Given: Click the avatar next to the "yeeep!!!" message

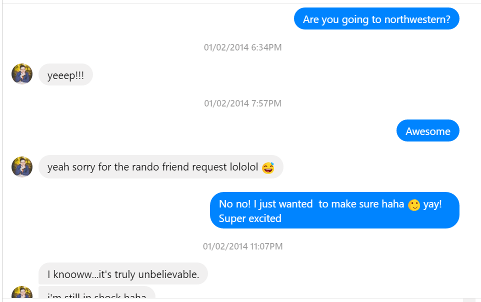Looking at the screenshot, I should [x=22, y=74].
